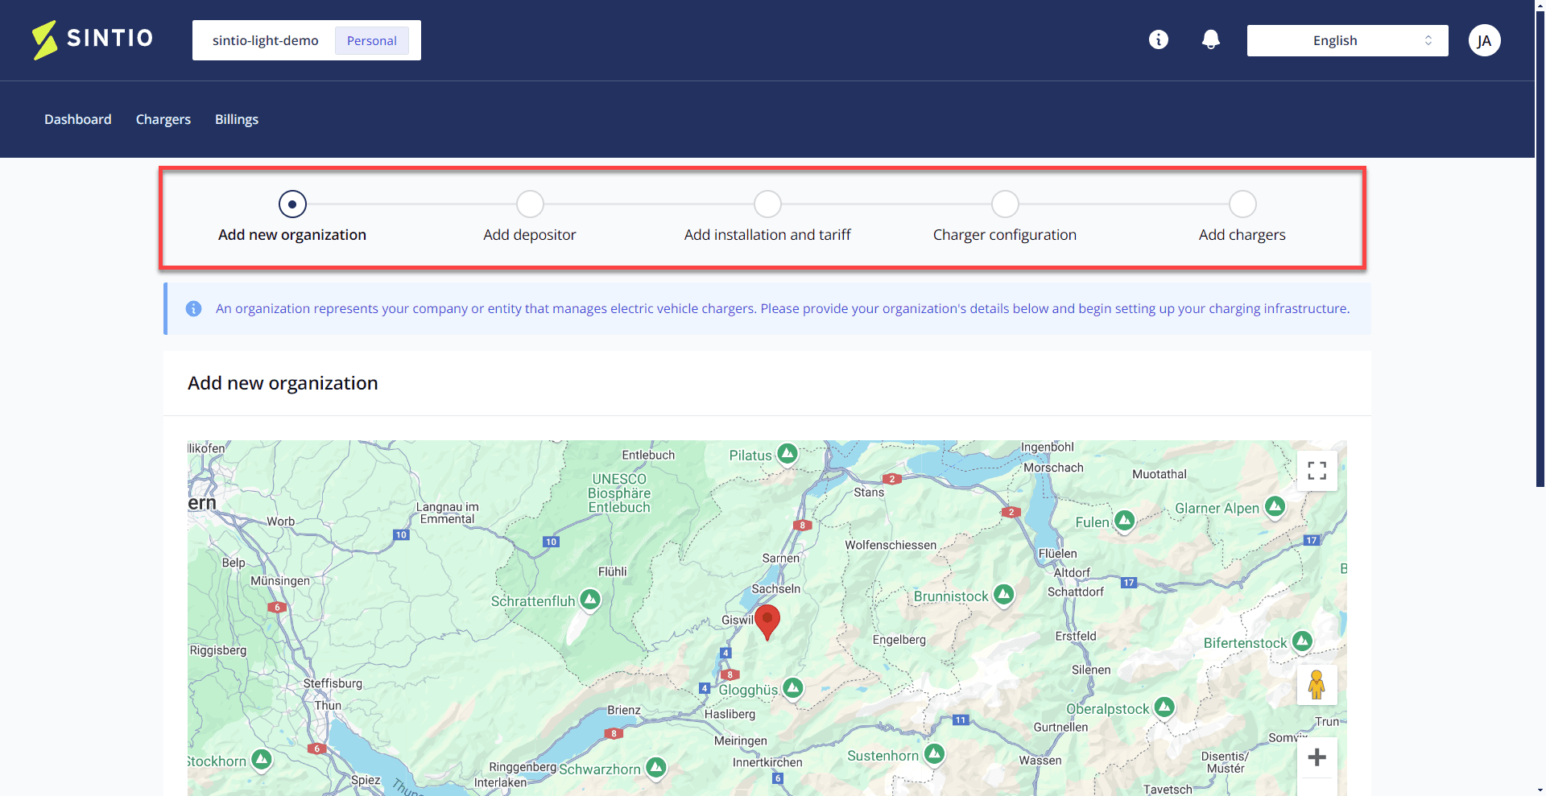1546x796 pixels.
Task: Go to Dashboard
Action: point(78,119)
